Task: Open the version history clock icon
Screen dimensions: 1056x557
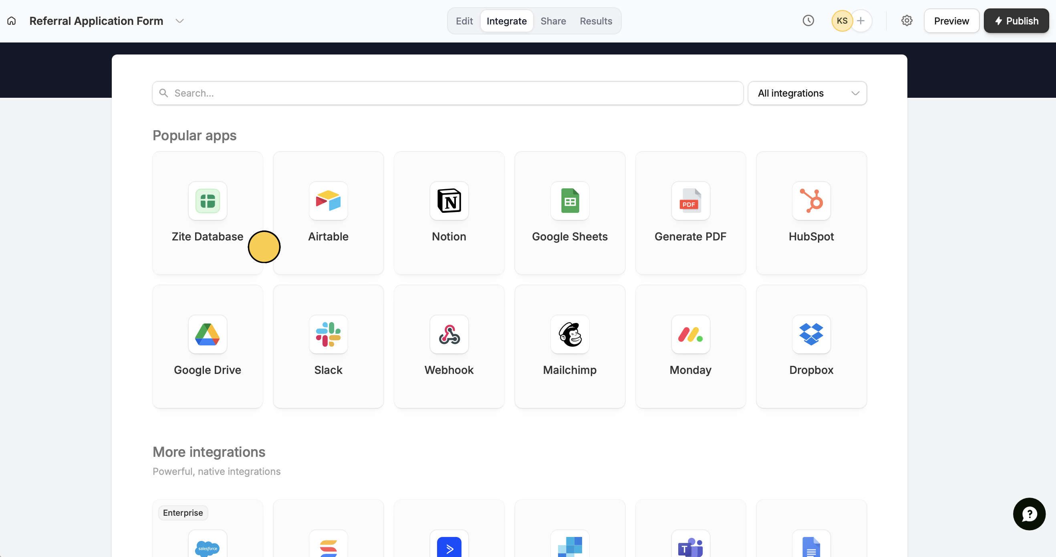Action: coord(808,21)
